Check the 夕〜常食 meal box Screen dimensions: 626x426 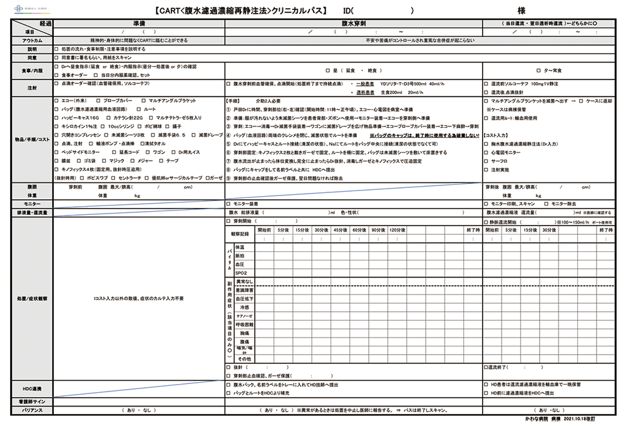538,70
